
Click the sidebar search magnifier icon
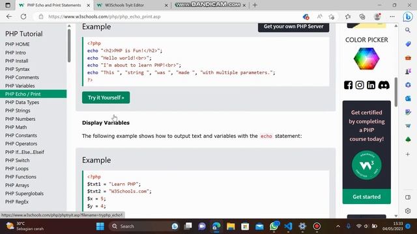(x=408, y=31)
